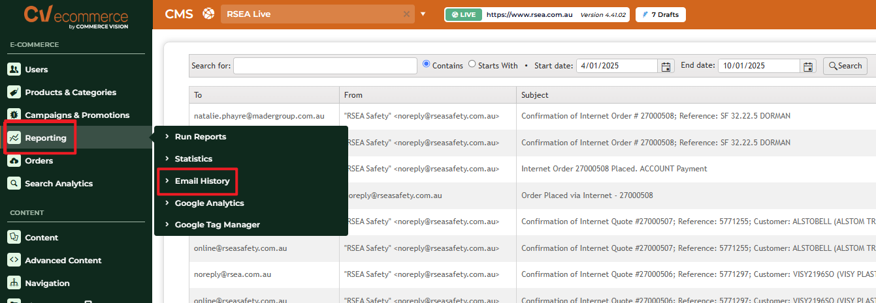
Task: Click natalie.phayre@madergroup.com.au recipient cell
Action: [x=259, y=116]
